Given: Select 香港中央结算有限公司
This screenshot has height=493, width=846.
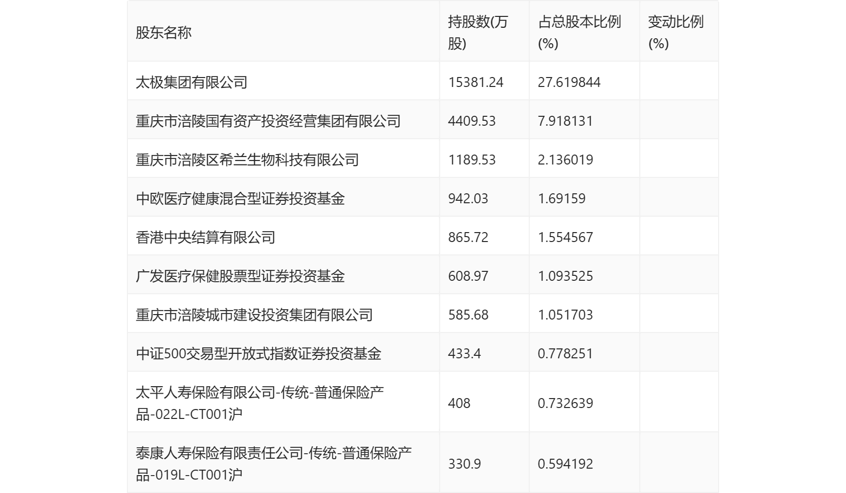Looking at the screenshot, I should click(206, 237).
